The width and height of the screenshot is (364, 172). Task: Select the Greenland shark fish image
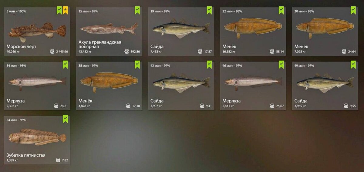[109, 29]
